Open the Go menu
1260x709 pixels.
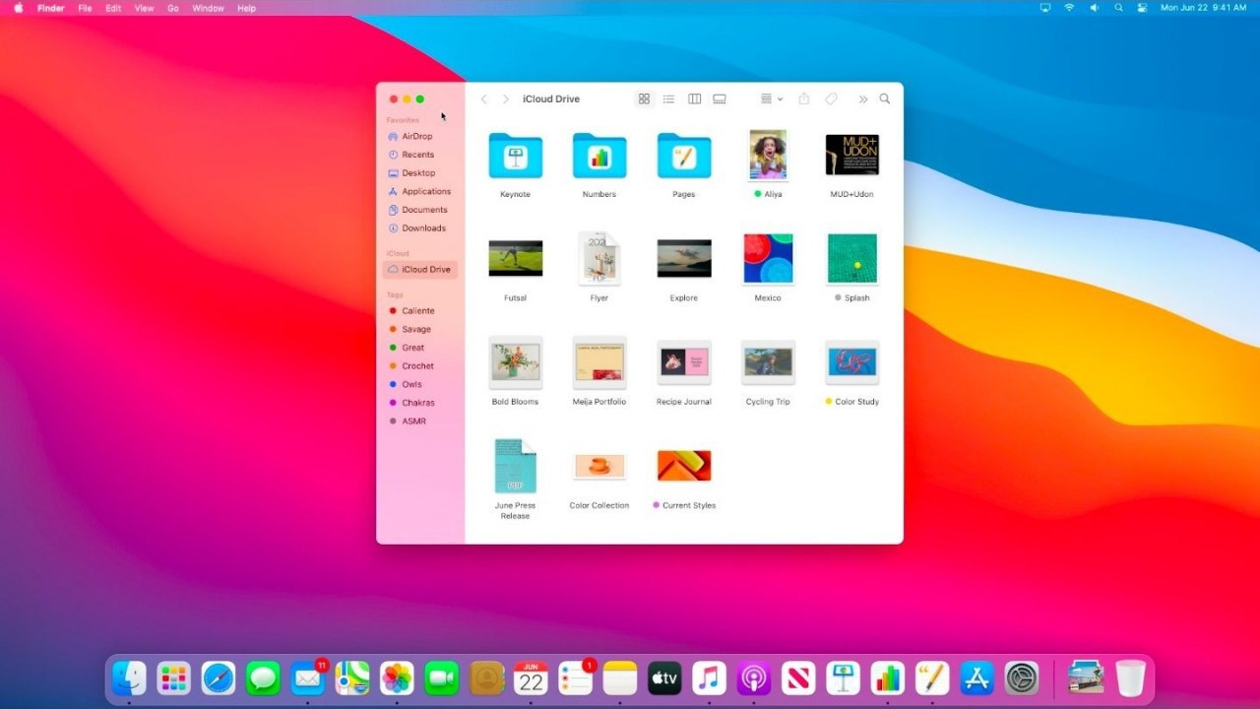click(x=173, y=8)
